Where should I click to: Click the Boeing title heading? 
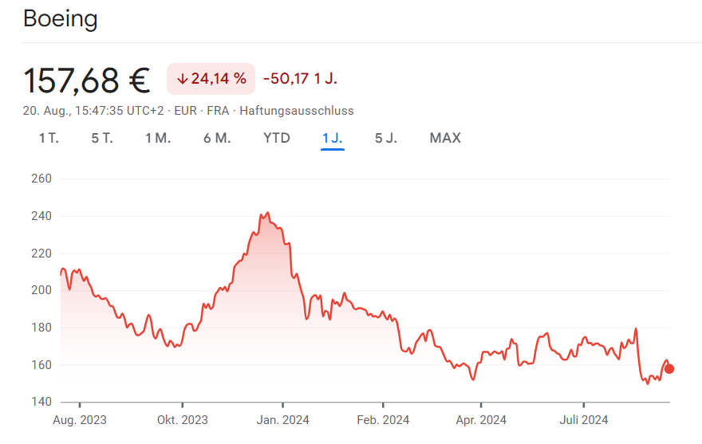tap(61, 19)
